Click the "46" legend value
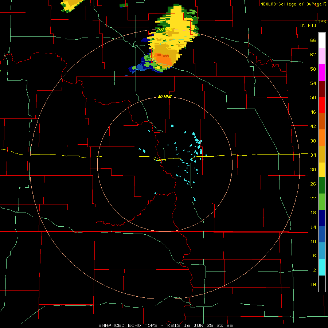Viewport: 328px width, 328px height. click(313, 112)
